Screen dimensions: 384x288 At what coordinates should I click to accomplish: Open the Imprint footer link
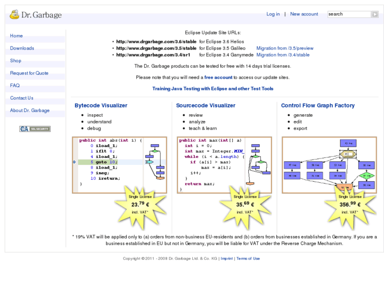pos(227,258)
